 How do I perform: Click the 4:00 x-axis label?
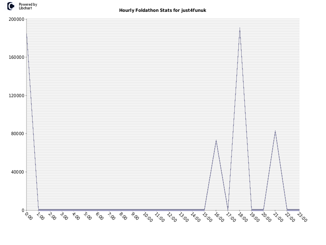76,216
